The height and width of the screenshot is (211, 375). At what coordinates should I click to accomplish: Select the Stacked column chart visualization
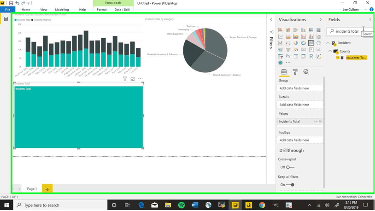(288, 30)
